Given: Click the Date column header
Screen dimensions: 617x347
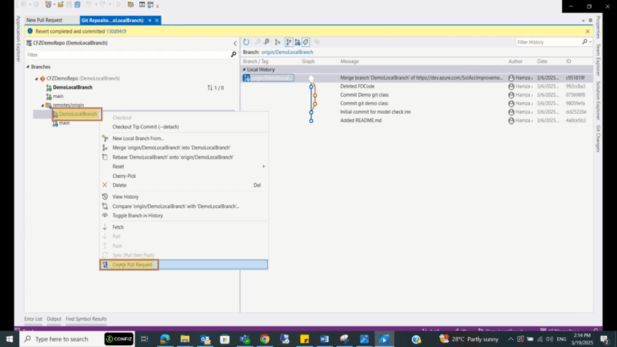Looking at the screenshot, I should (x=542, y=61).
